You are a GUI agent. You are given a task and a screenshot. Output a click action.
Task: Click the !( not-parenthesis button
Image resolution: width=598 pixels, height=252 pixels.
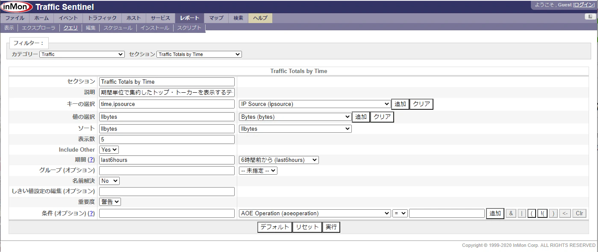click(x=542, y=213)
